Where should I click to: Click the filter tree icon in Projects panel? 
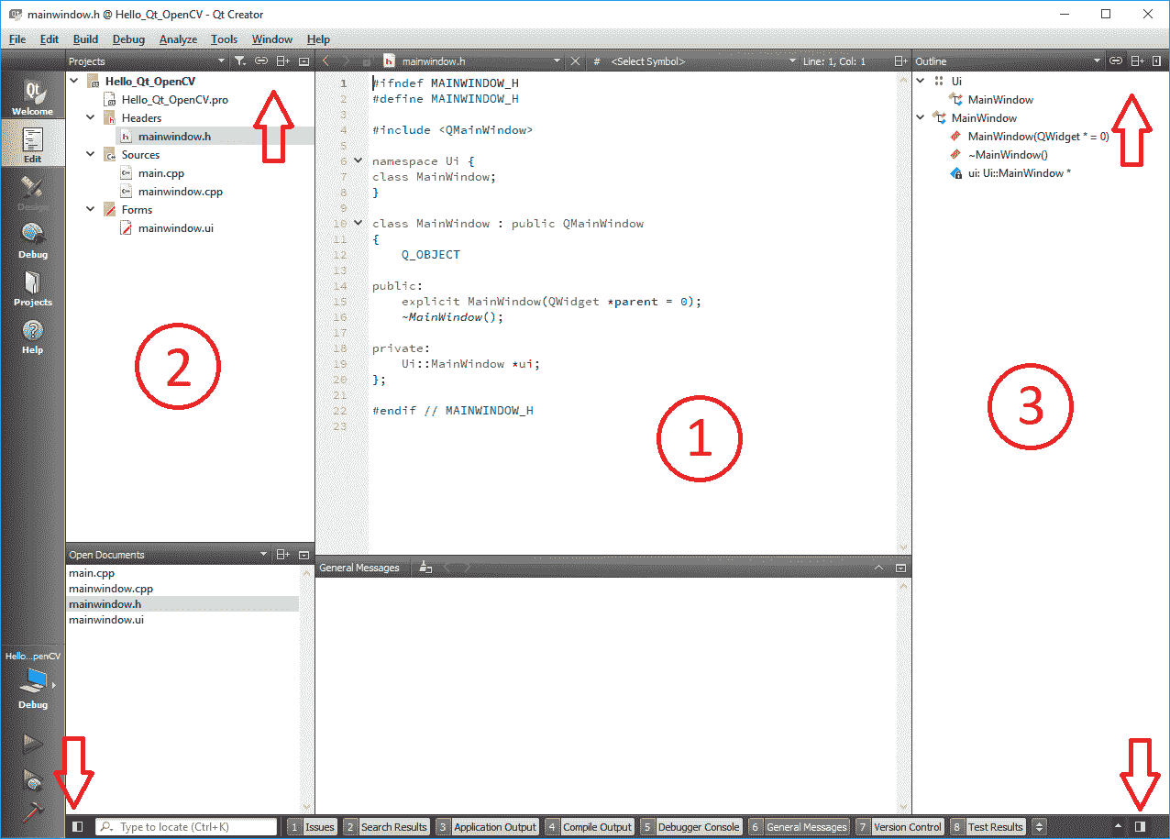click(239, 61)
